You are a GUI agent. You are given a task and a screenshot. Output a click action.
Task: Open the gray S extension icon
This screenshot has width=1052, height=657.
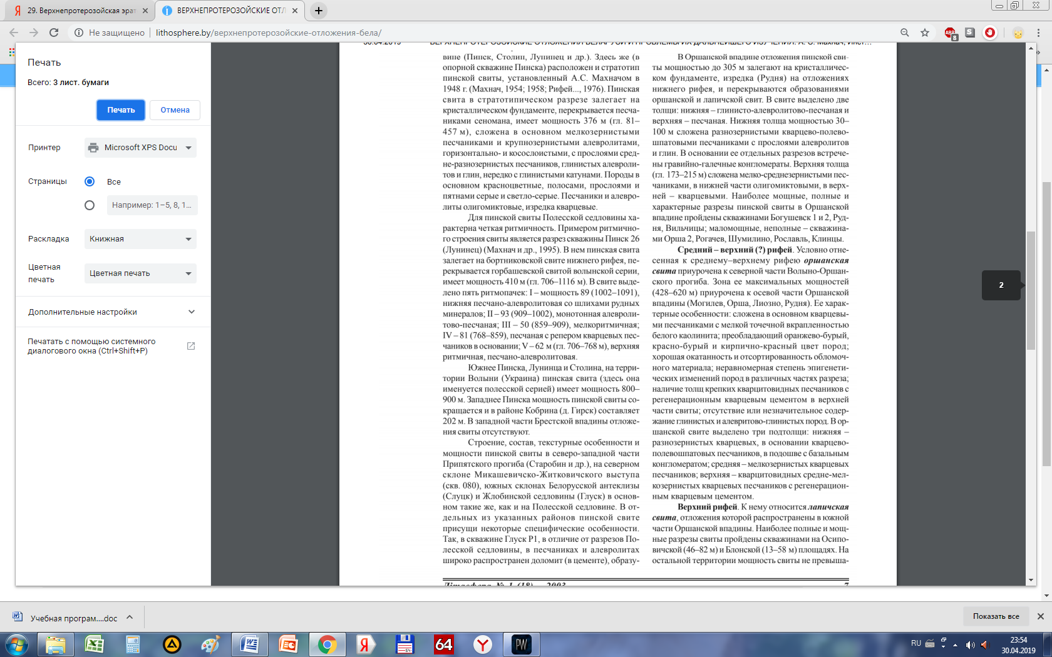point(970,33)
